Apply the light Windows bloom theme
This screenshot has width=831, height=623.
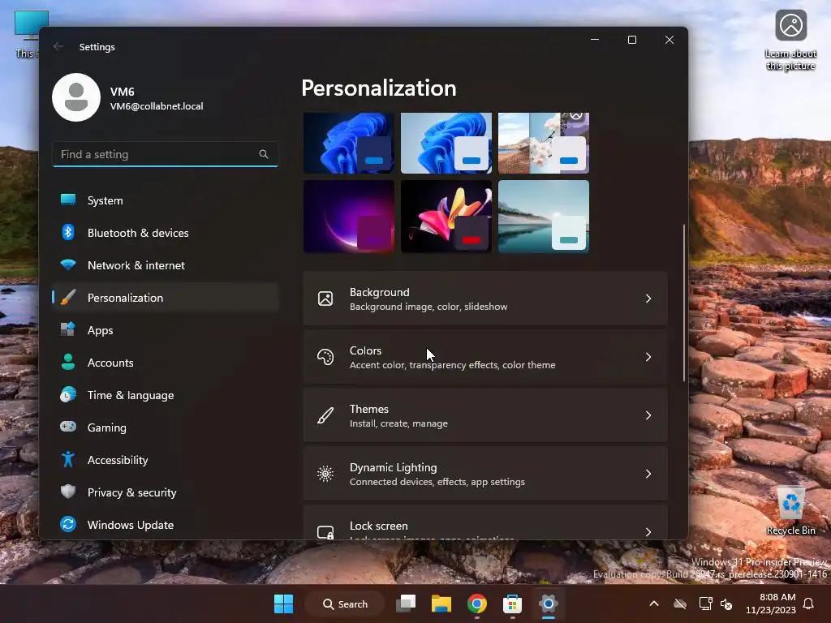[x=446, y=143]
